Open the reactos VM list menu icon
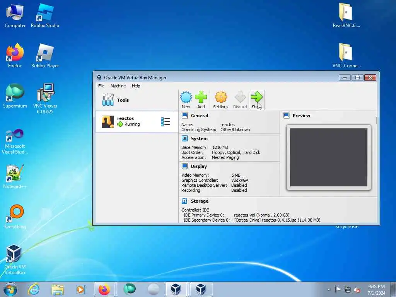The height and width of the screenshot is (297, 396). tap(166, 121)
